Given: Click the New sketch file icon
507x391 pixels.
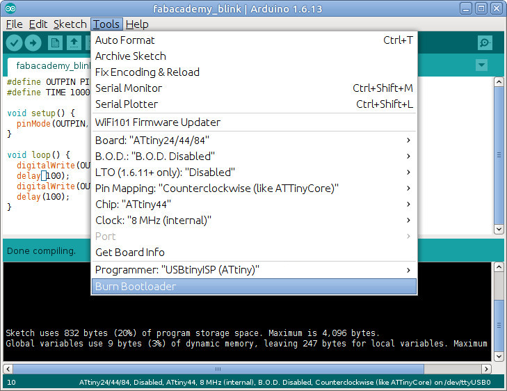Looking at the screenshot, I should pos(56,42).
